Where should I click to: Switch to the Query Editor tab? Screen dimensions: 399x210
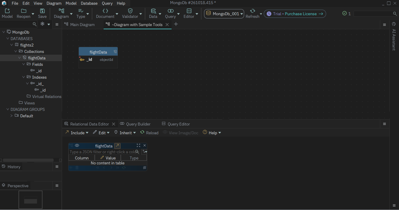[176, 124]
